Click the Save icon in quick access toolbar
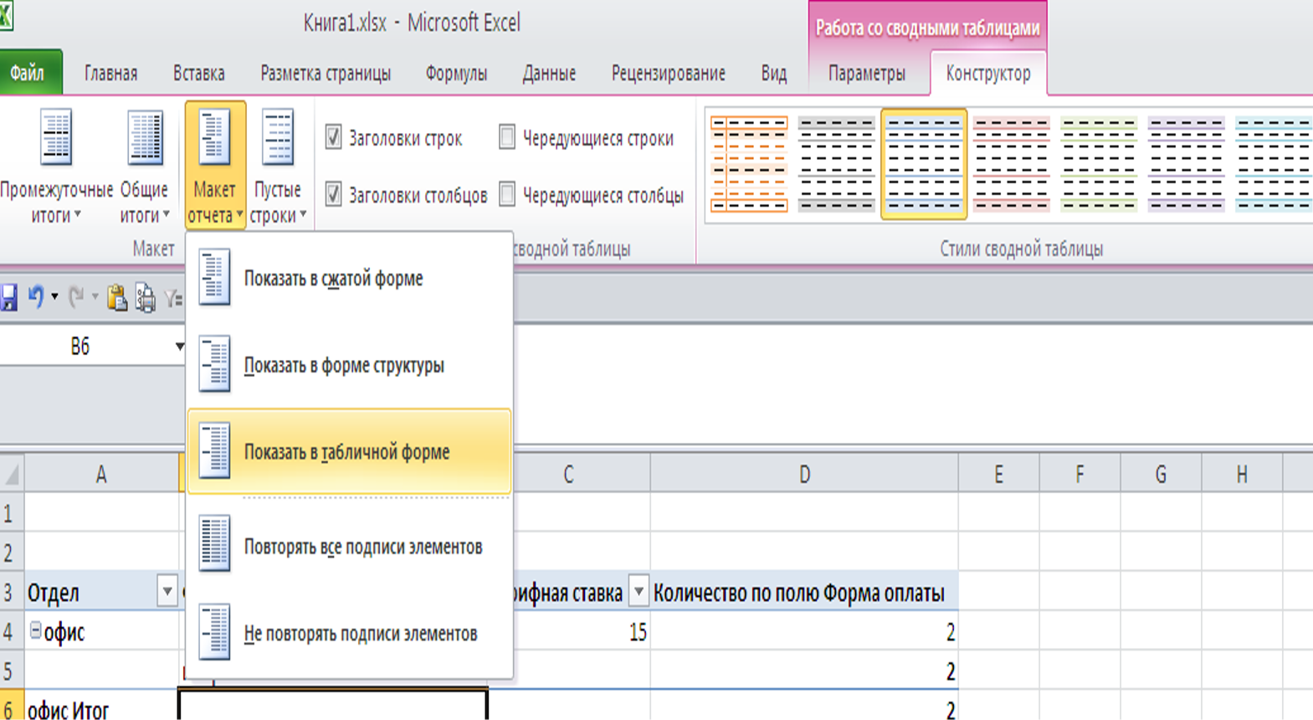The height and width of the screenshot is (720, 1313). coord(8,297)
